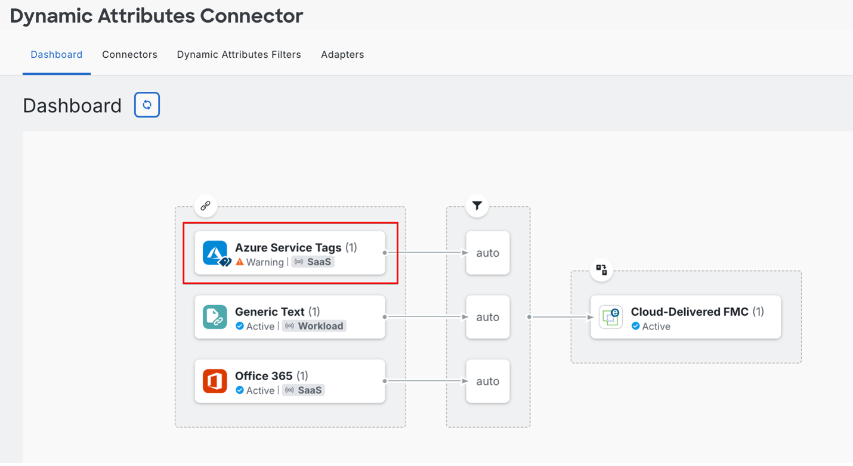Click the filter funnel icon above filters
The width and height of the screenshot is (853, 466).
[477, 206]
